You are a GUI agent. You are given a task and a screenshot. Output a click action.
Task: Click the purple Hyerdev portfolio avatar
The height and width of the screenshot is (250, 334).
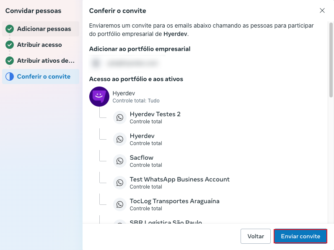[99, 97]
